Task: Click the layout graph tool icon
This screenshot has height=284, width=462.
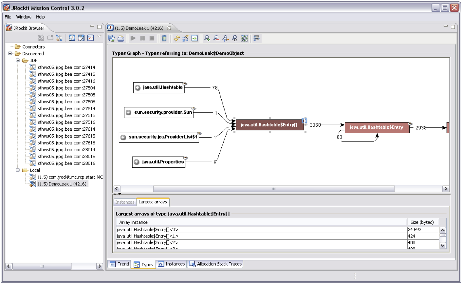Action: pyautogui.click(x=185, y=38)
